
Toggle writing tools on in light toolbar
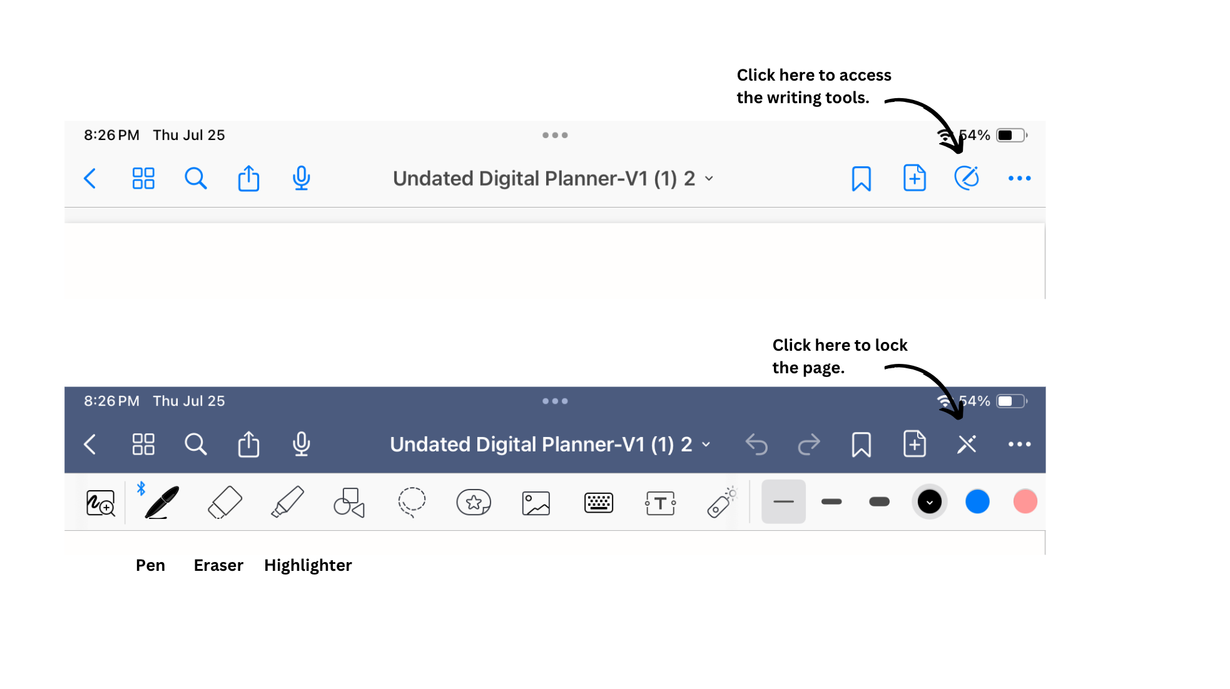point(967,178)
